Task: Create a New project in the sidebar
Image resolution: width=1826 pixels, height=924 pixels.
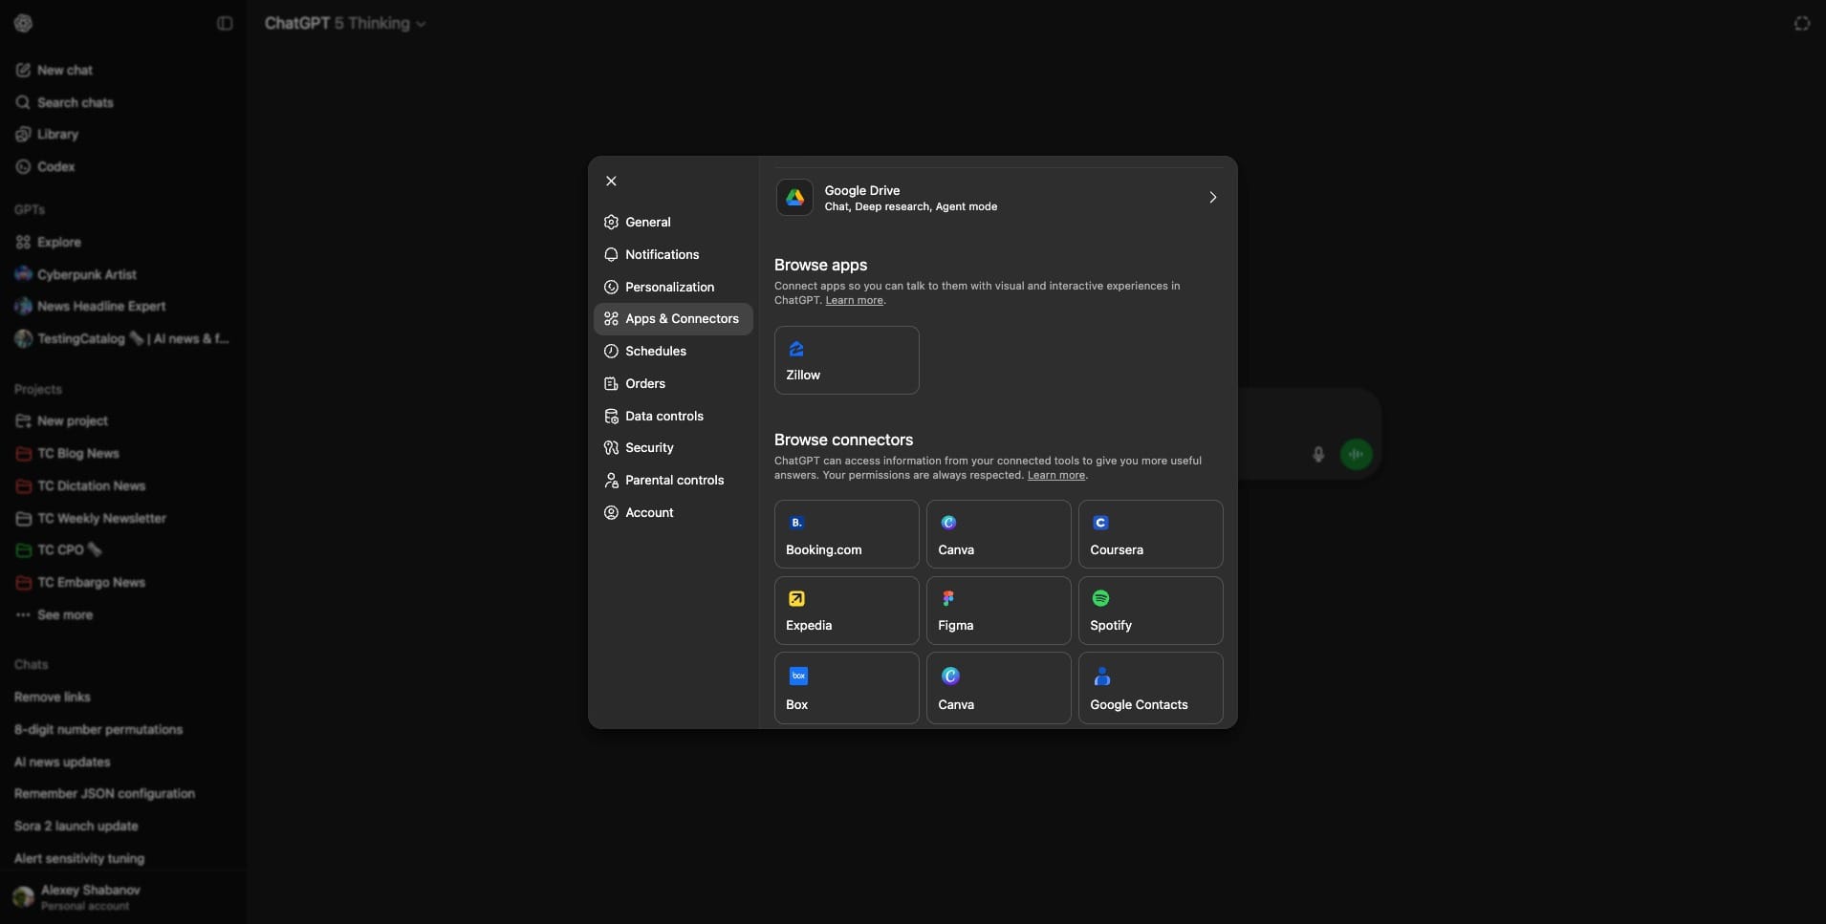Action: [x=122, y=420]
